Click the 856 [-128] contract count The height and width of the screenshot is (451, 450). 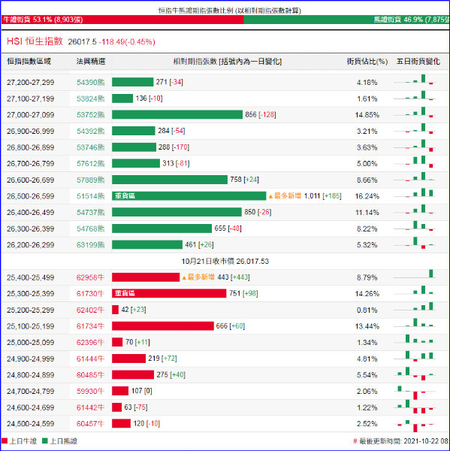pos(261,115)
